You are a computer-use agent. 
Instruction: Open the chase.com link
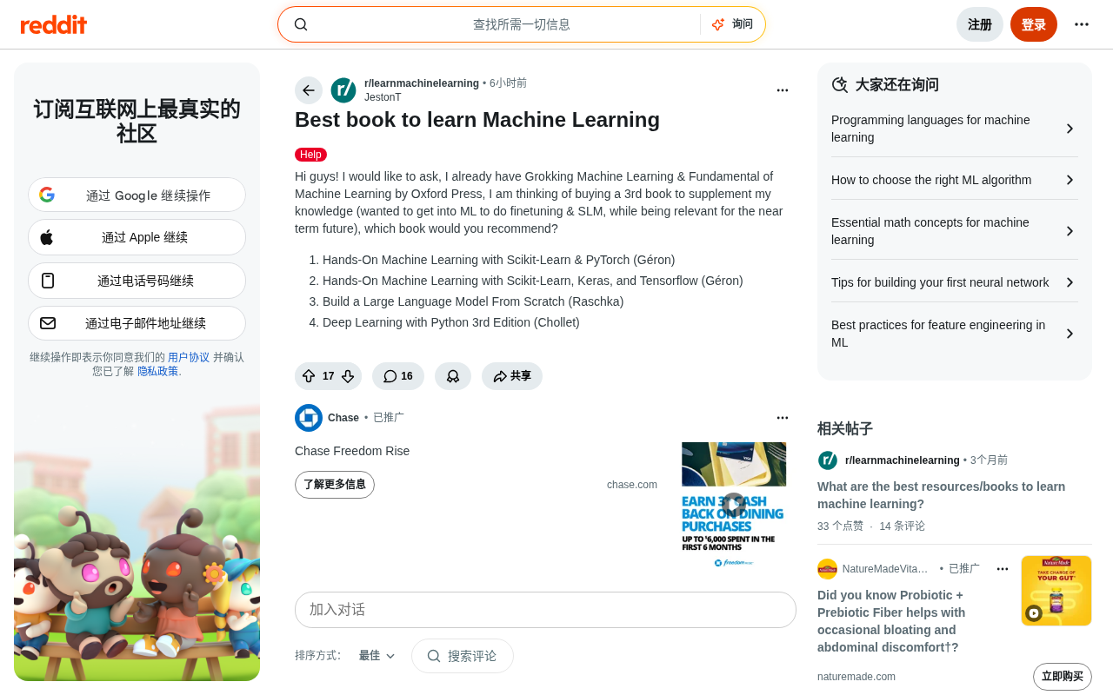point(632,485)
